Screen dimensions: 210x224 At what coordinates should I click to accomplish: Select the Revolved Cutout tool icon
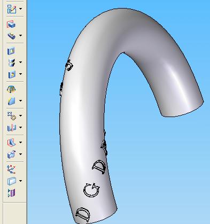(12, 63)
